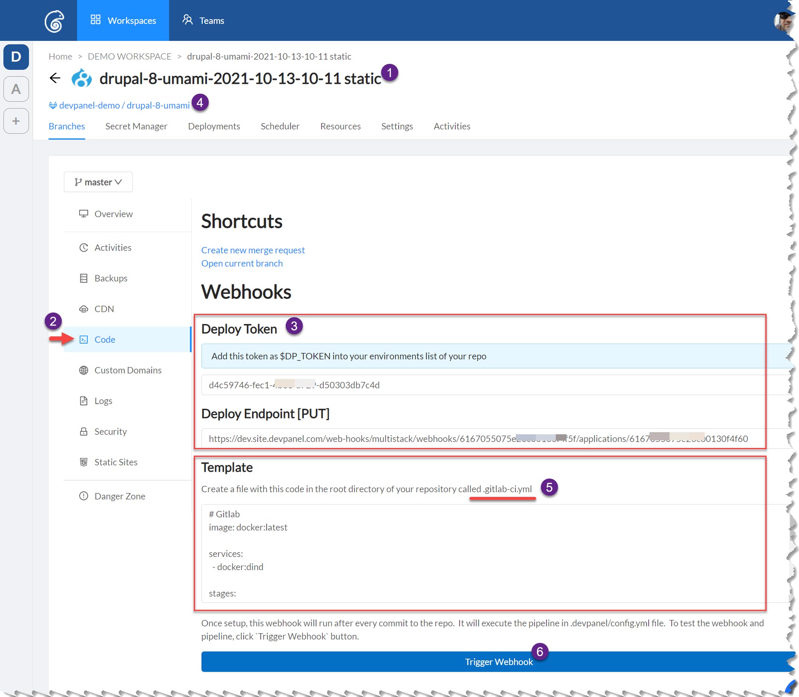Open the master branch dropdown
This screenshot has height=697, width=799.
pos(98,182)
